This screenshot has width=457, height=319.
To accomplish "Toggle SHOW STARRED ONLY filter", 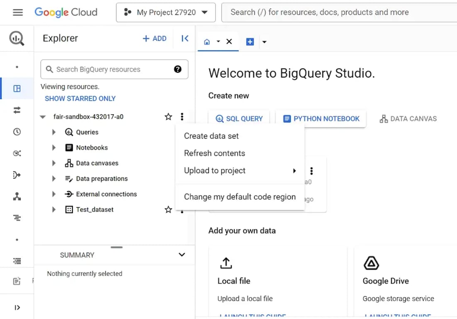I will [80, 98].
